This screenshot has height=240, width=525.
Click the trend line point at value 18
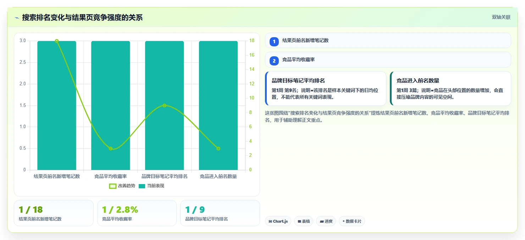(57, 41)
